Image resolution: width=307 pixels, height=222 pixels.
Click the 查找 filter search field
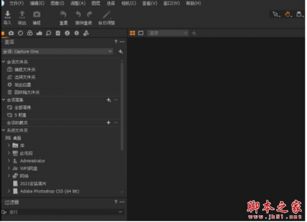click(x=62, y=212)
